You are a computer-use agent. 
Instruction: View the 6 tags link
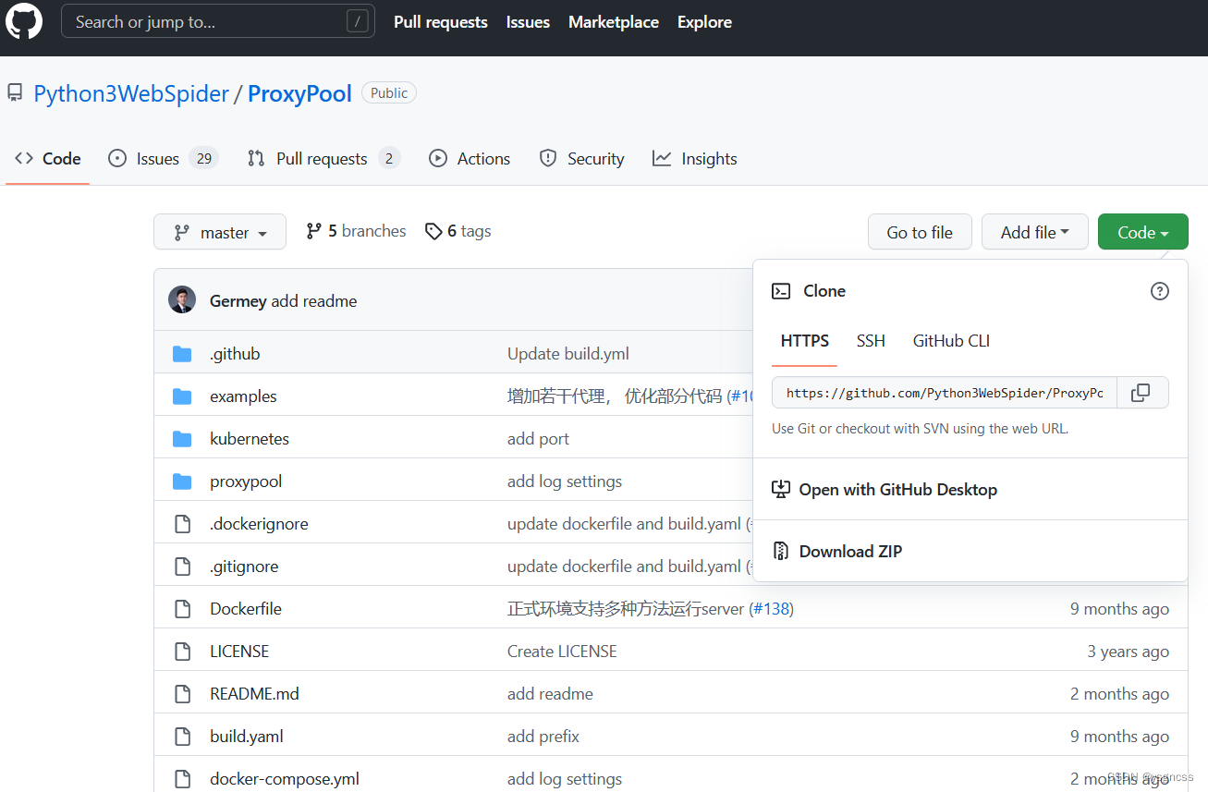pyautogui.click(x=458, y=231)
